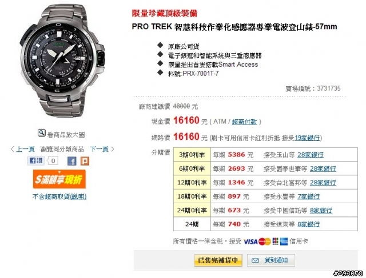Open 28家銀行 link for 3-period installment

click(x=311, y=155)
